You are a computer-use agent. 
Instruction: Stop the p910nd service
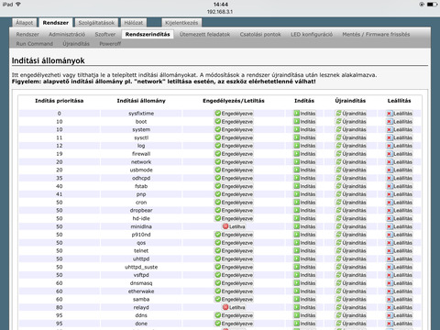click(400, 235)
